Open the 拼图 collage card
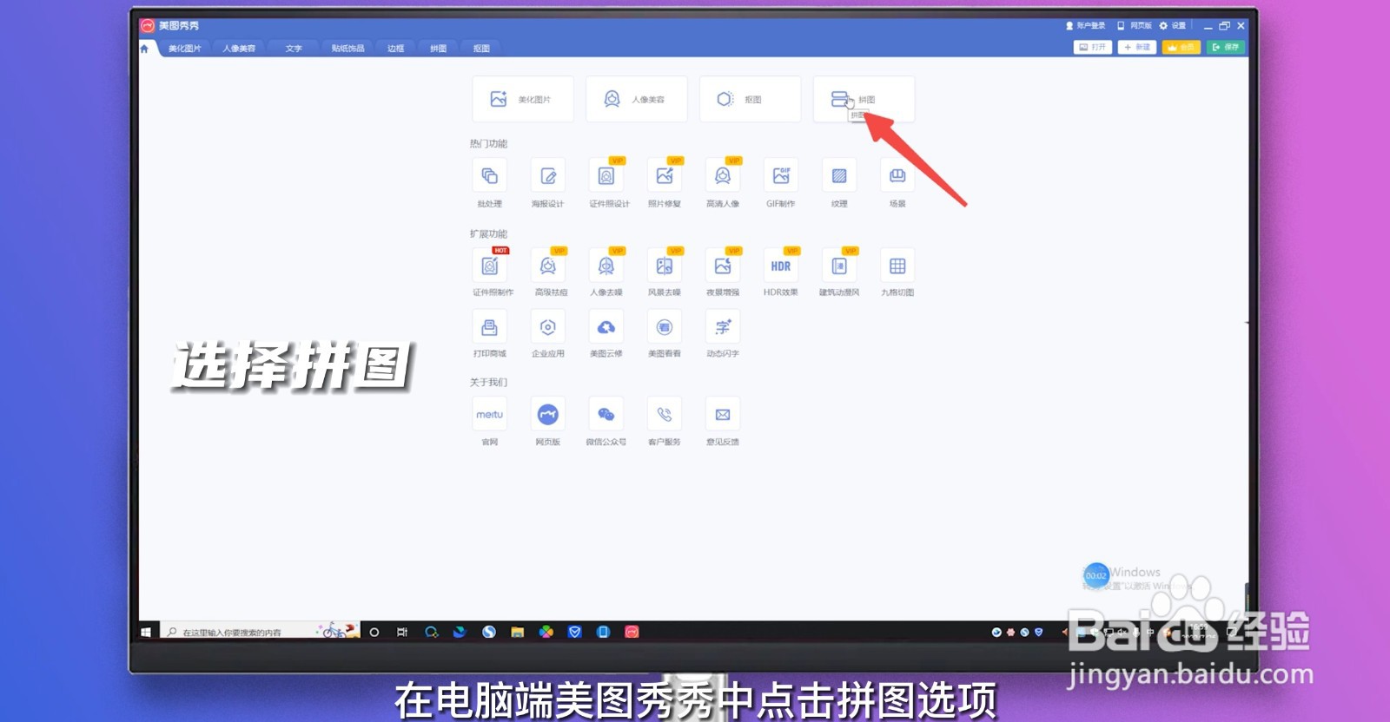 click(x=864, y=99)
